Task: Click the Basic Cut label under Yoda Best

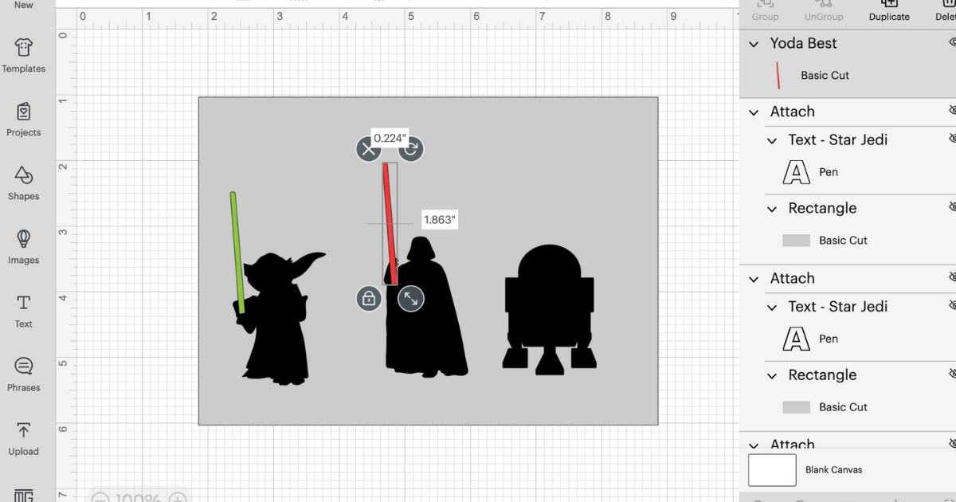Action: click(x=825, y=76)
